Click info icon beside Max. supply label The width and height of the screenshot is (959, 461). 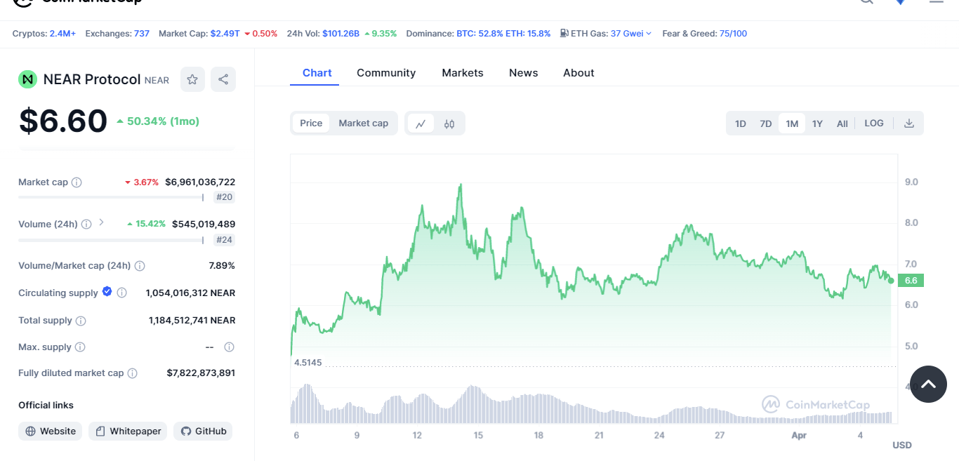(80, 347)
